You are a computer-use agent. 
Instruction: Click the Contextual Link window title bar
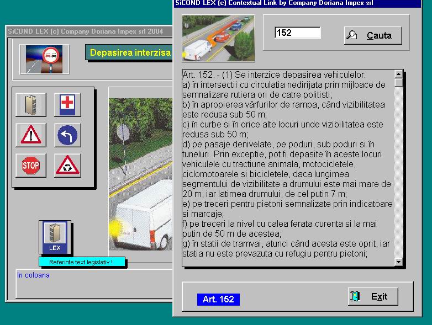pos(298,3)
